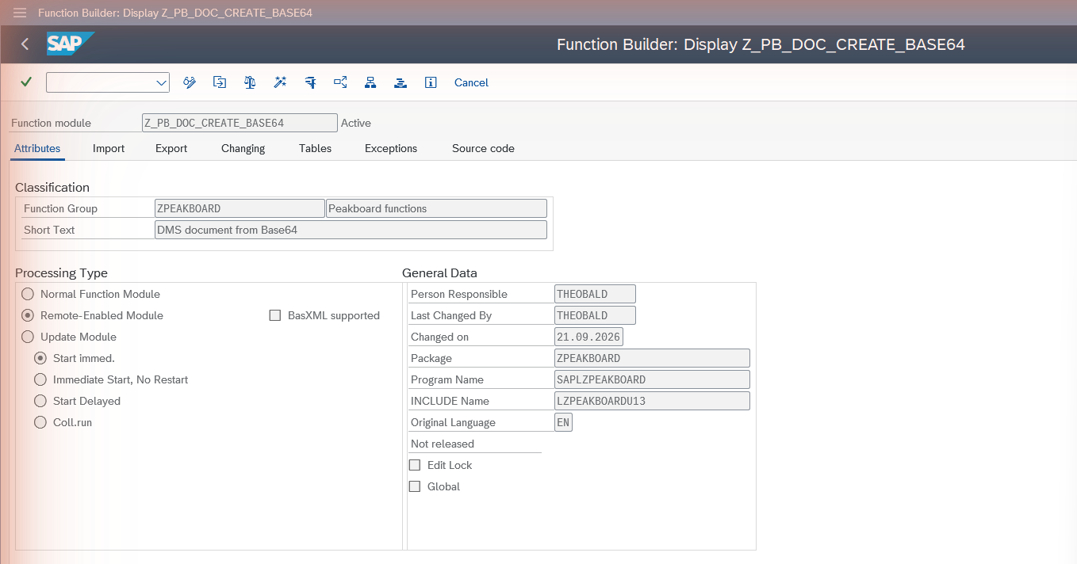This screenshot has width=1077, height=564.
Task: Expand the command field dropdown arrow
Action: pos(161,82)
